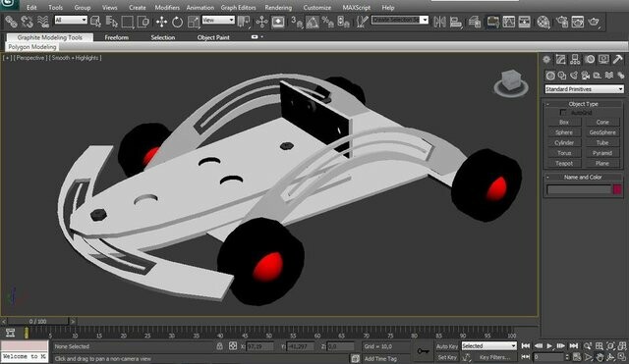The image size is (629, 364).
Task: Click the Align tool icon
Action: click(456, 22)
